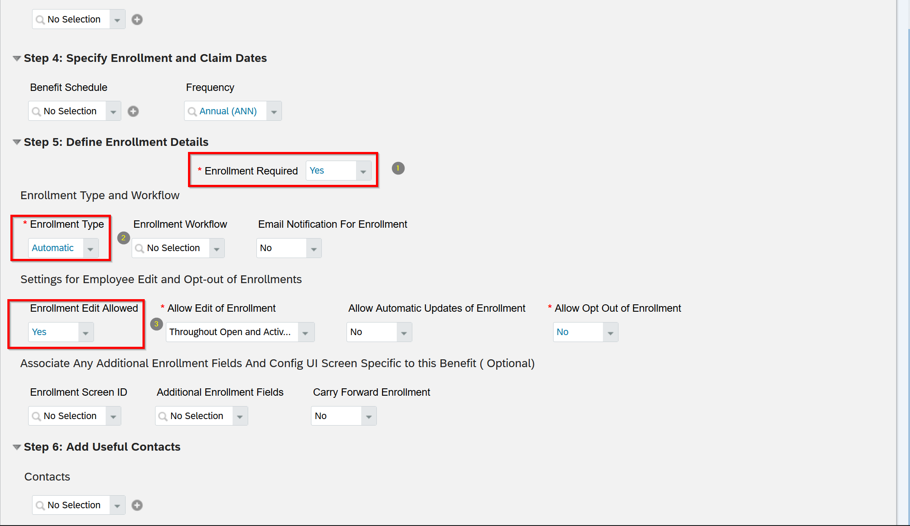Screen dimensions: 910x526
Task: Click the Step 4 heading text
Action: [x=145, y=58]
